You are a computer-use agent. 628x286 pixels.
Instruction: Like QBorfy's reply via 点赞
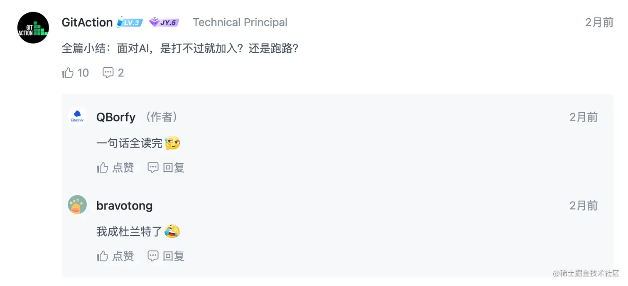(115, 167)
